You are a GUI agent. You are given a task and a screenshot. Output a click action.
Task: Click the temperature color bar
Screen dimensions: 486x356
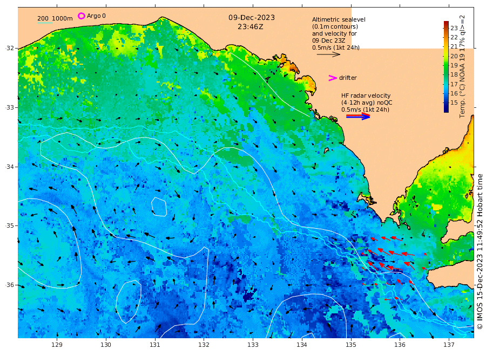click(x=446, y=66)
